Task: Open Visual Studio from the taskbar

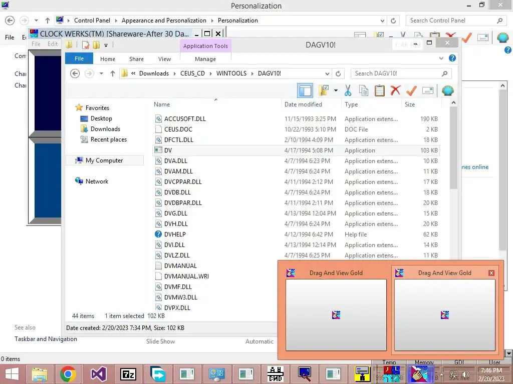Action: (x=98, y=374)
